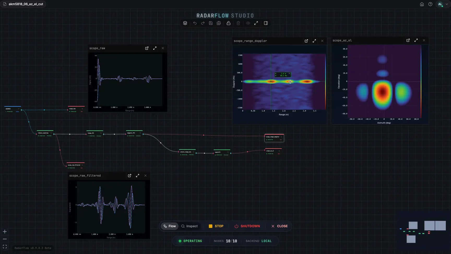Click the NODES 10/10 counter
The image size is (451, 254).
click(225, 241)
